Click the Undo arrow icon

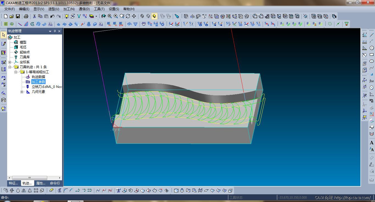[x=52, y=16]
